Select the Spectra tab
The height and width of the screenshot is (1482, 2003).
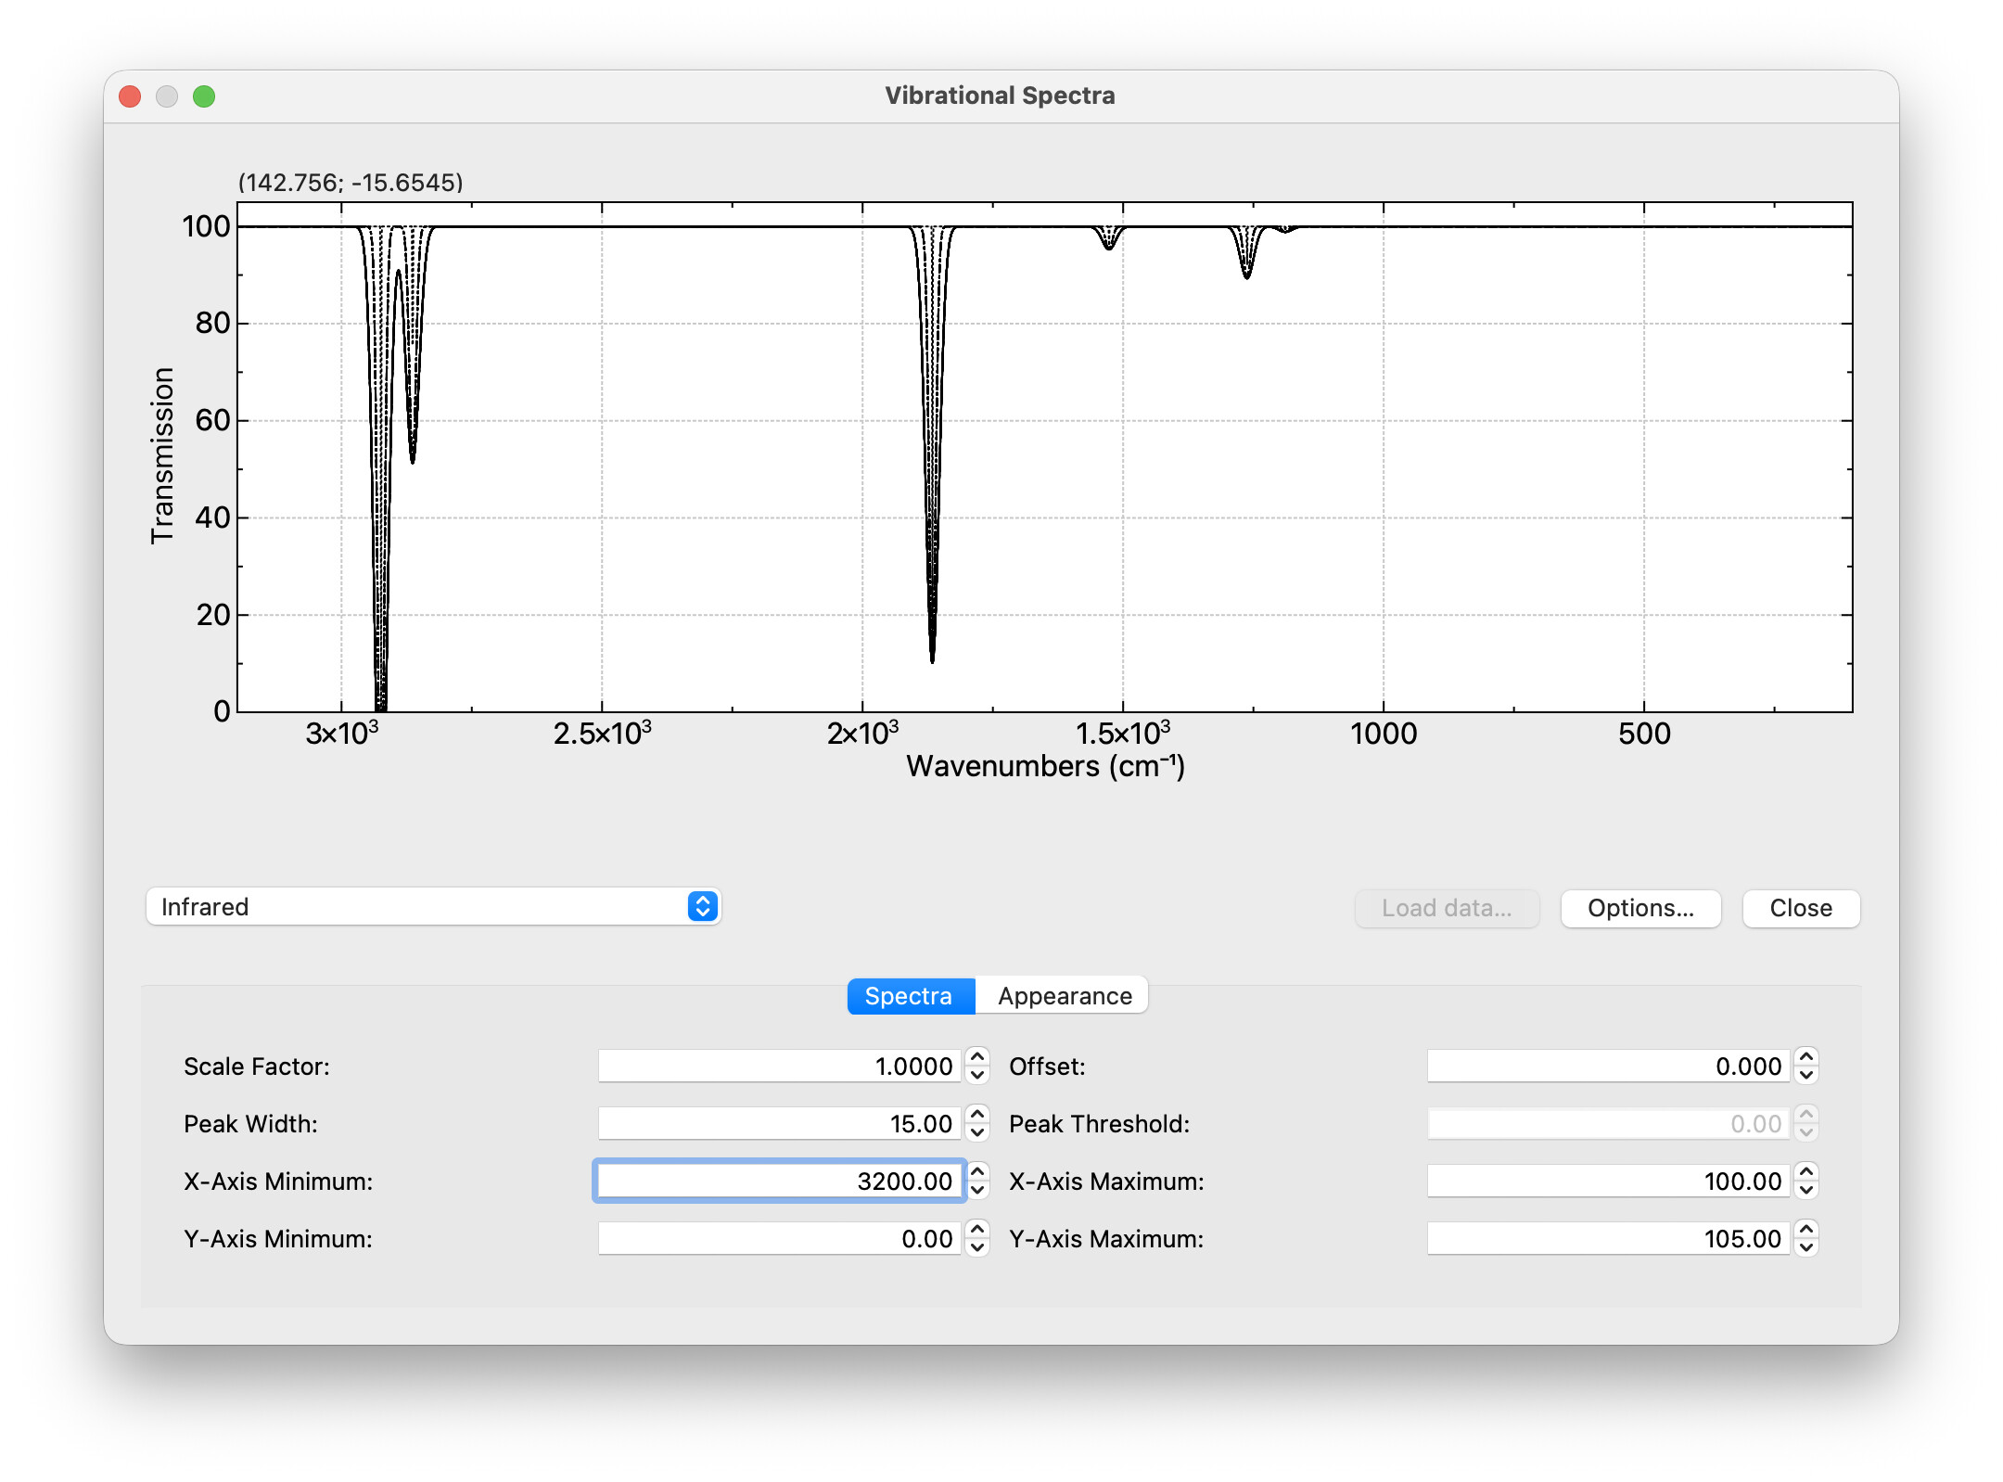909,995
